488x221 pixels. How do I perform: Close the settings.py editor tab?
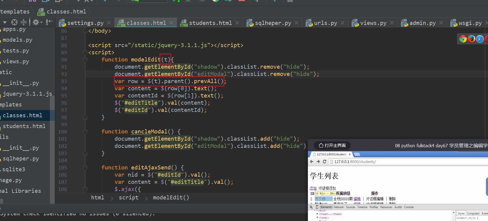point(109,23)
